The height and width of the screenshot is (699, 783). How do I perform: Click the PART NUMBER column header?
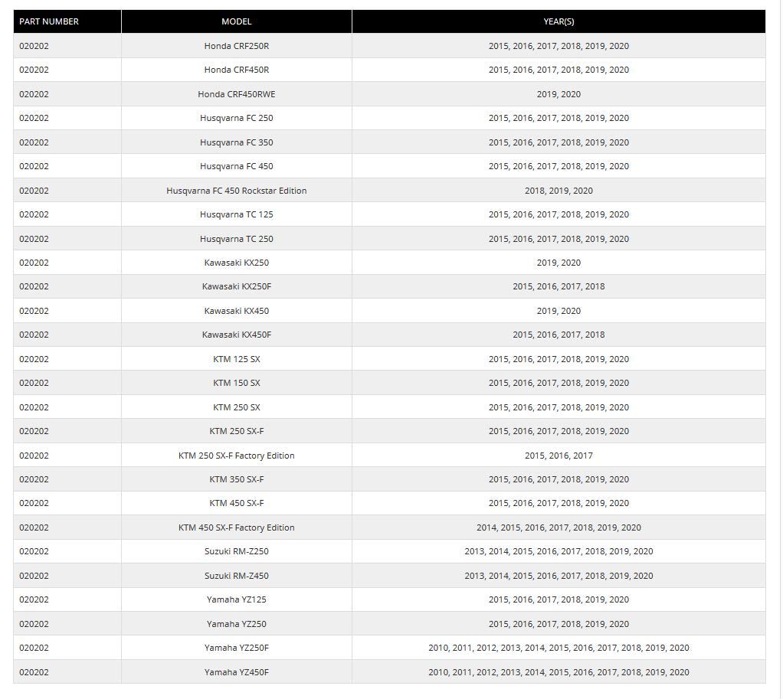[49, 21]
